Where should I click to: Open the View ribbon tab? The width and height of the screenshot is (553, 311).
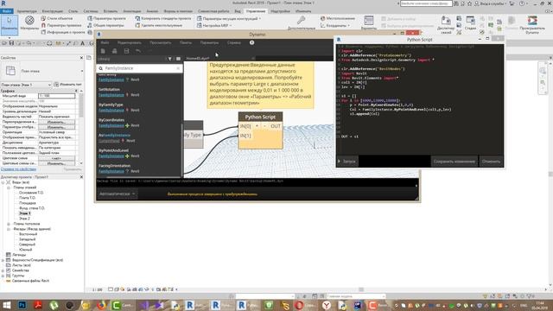[238, 11]
